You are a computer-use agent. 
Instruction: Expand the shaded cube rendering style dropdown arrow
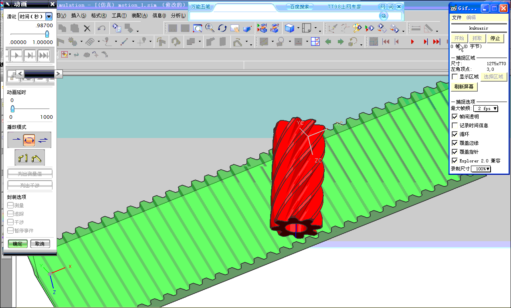pos(298,28)
